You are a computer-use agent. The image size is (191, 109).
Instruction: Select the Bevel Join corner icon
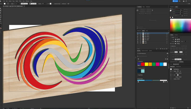click(x=179, y=42)
